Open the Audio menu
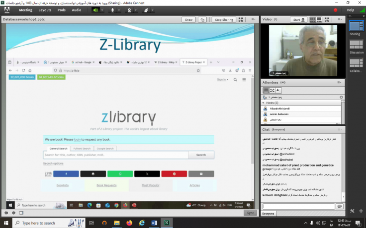This screenshot has height=228, width=366. pyautogui.click(x=76, y=10)
